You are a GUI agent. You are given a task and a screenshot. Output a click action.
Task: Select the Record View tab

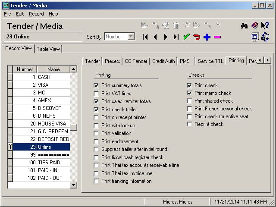coord(19,48)
